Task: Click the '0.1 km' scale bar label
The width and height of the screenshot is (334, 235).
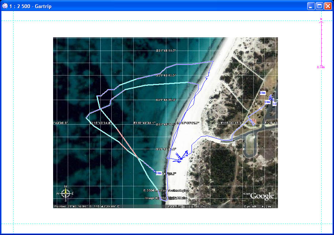Action: (x=321, y=67)
